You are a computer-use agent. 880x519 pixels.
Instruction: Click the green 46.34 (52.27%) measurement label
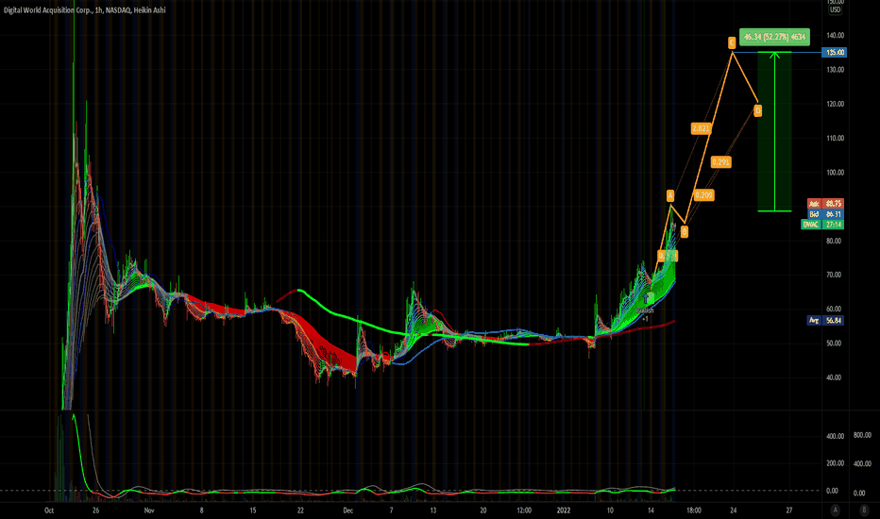pos(774,37)
